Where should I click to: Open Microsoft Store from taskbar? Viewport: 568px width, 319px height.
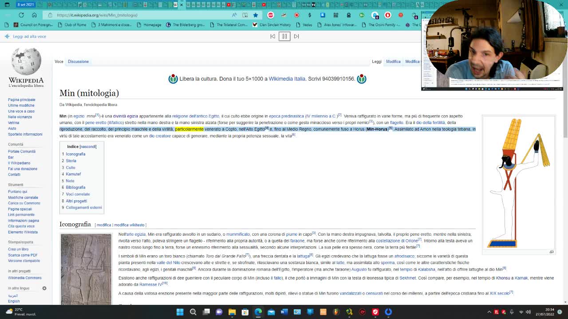tap(245, 312)
